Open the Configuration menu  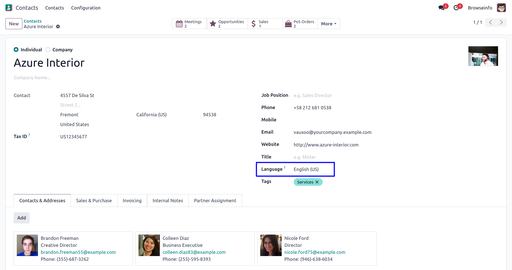pos(86,8)
